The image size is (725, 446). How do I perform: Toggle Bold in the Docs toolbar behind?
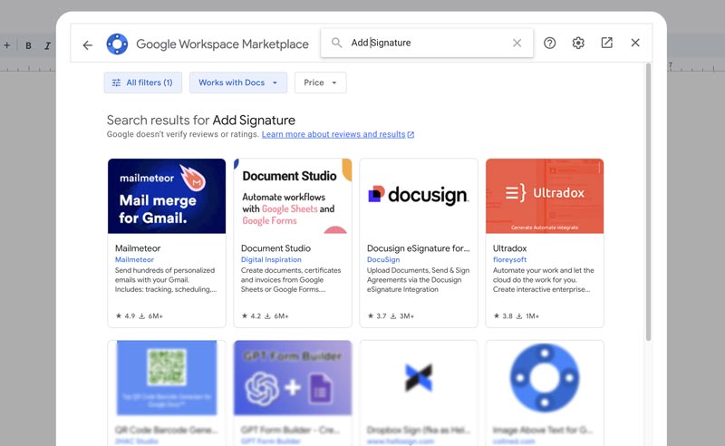click(28, 45)
